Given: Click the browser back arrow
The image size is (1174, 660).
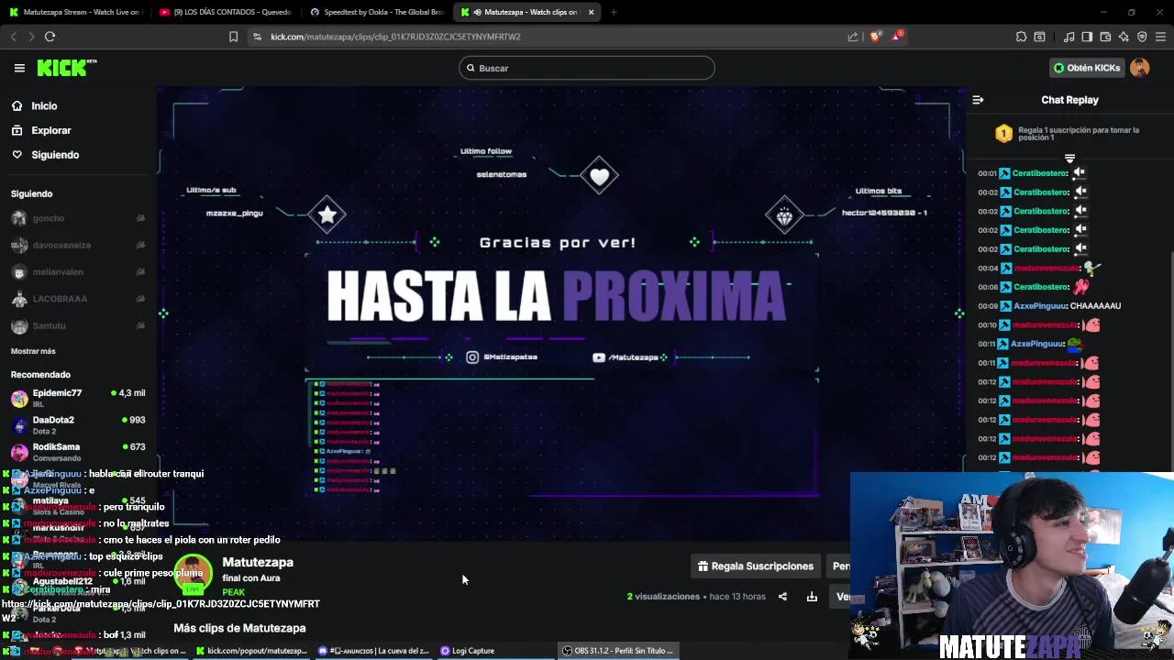Looking at the screenshot, I should click(14, 37).
